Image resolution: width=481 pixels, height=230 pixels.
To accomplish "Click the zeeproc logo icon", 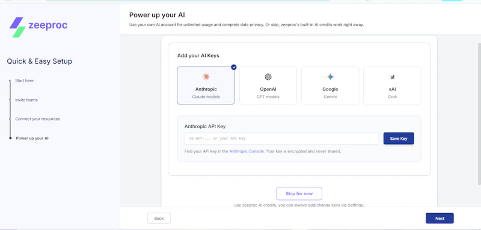I will tap(17, 27).
